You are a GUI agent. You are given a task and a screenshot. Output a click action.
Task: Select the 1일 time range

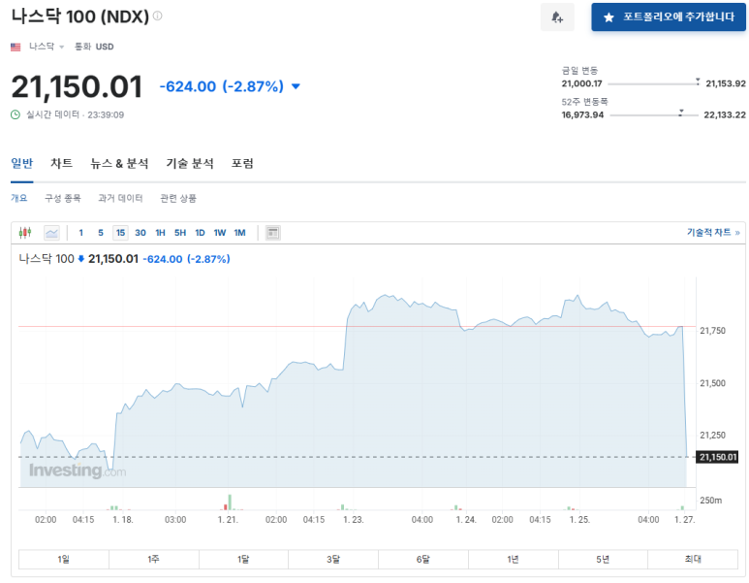pos(64,559)
